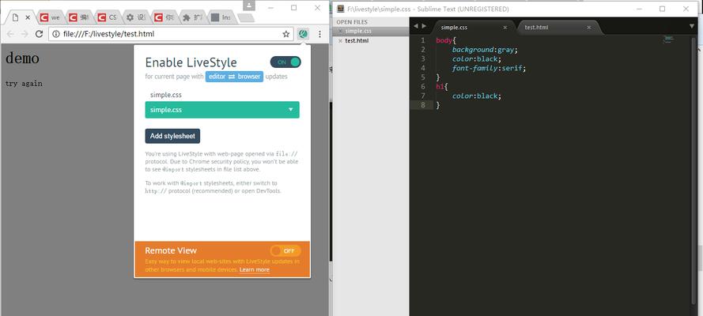This screenshot has width=703, height=316.
Task: Click the Chrome user profile icon
Action: [249, 6]
